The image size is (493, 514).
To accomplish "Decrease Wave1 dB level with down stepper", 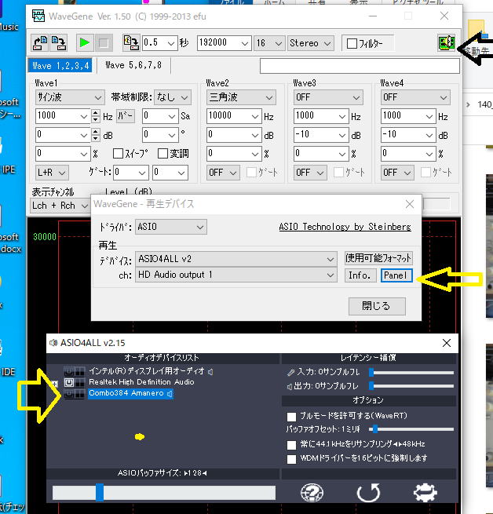I will [96, 138].
